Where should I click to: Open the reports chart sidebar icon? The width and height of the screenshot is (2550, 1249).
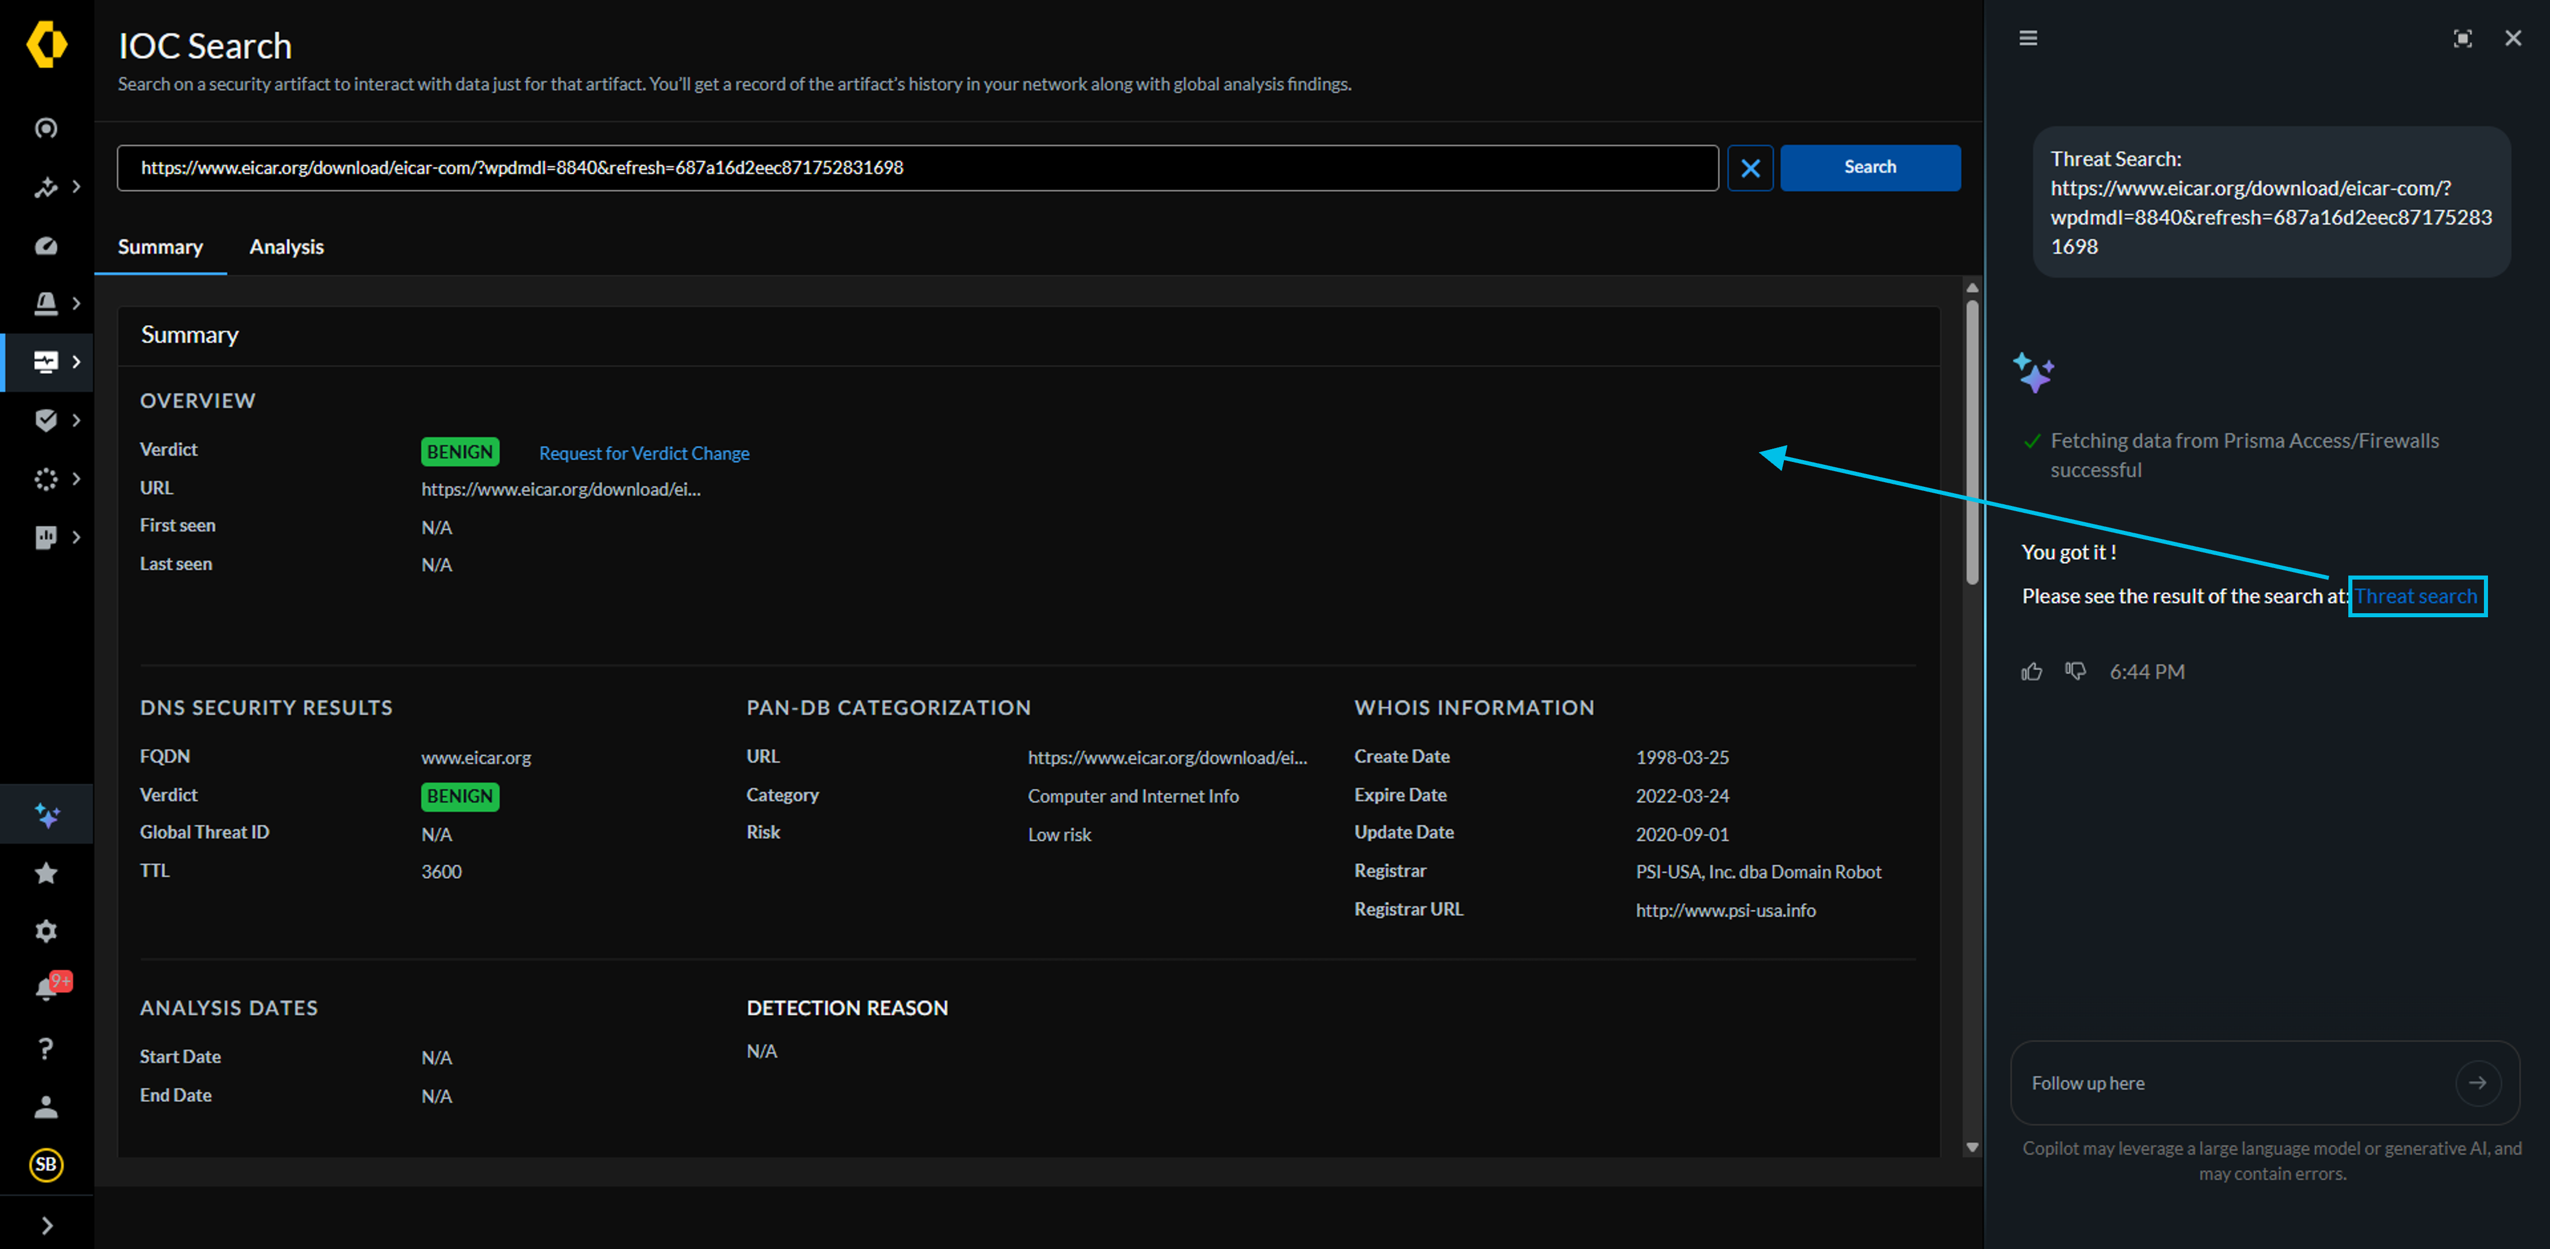46,537
